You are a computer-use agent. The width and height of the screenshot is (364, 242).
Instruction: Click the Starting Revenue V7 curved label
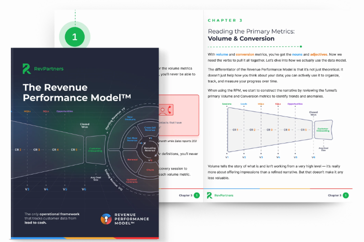pyautogui.click(x=115, y=118)
